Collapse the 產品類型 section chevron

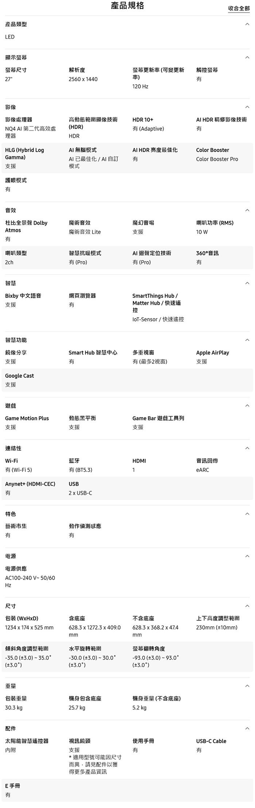click(247, 24)
